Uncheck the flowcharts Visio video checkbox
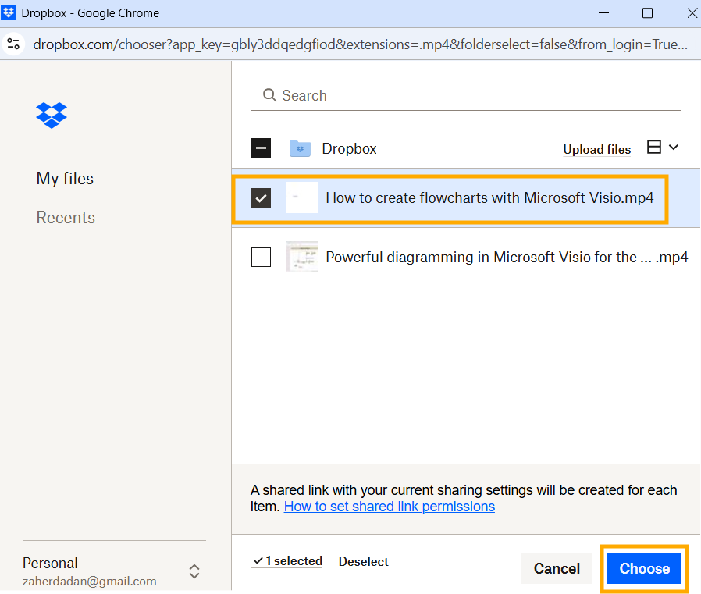Viewport: 701px width, 594px height. pos(261,197)
